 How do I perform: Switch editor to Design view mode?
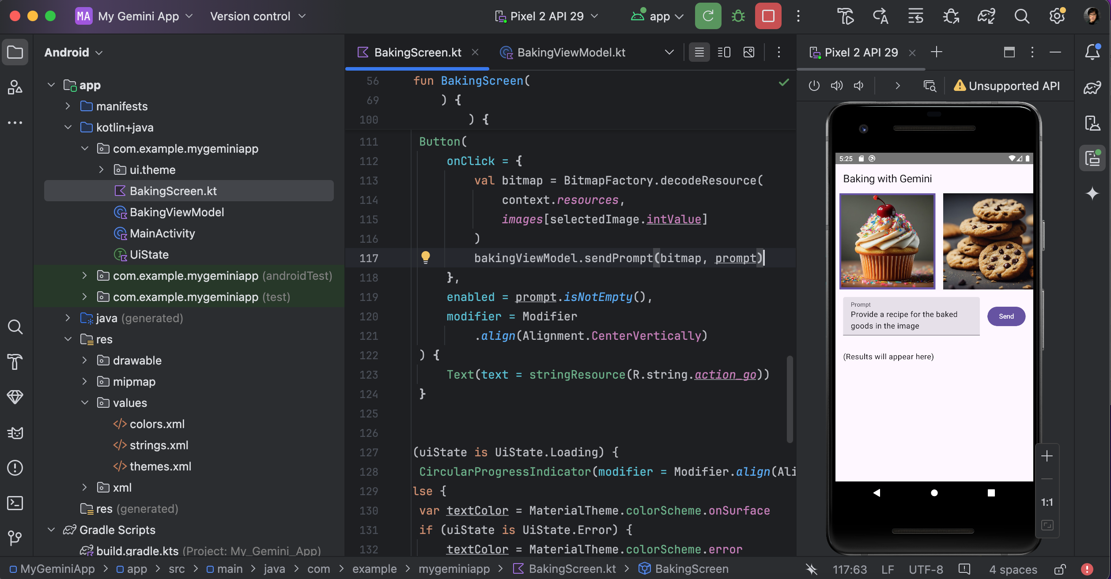tap(749, 53)
